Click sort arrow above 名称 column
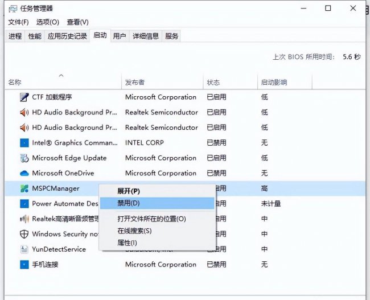The image size is (370, 300). coord(61,76)
